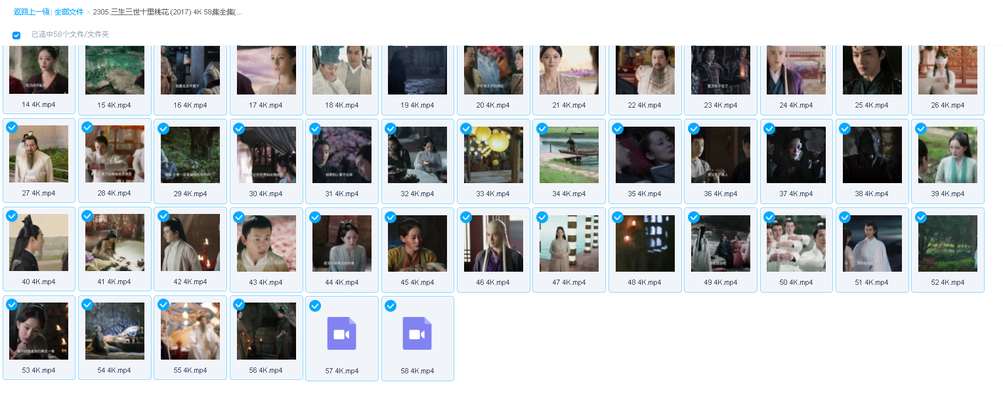This screenshot has height=399, width=1003.
Task: Uncheck the checkmark on 27 4K.mp4
Action: pyautogui.click(x=12, y=128)
